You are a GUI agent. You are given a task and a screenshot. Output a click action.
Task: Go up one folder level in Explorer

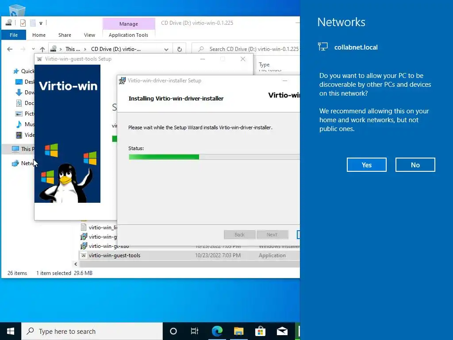coord(42,49)
